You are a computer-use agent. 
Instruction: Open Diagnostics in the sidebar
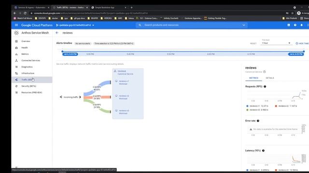27,67
